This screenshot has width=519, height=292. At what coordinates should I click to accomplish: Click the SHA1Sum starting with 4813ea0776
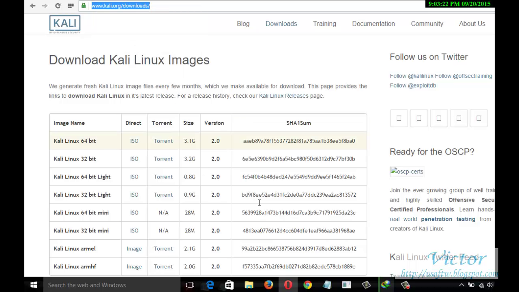coord(299,230)
